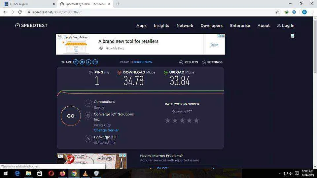Screen dimensions: 317x178
Task: Launch Microsoft Edge from taskbar
Action: click(17, 173)
